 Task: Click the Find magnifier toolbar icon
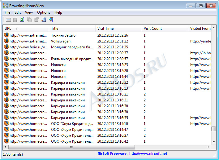pos(44,20)
